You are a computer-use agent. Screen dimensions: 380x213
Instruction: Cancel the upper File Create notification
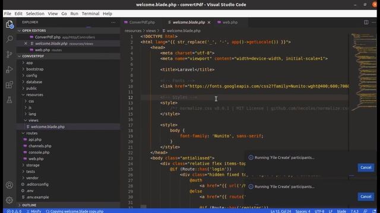pyautogui.click(x=366, y=167)
